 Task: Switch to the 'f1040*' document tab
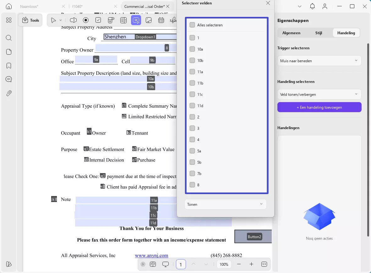(x=77, y=6)
